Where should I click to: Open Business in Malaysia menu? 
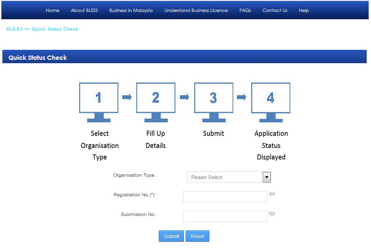pos(131,11)
